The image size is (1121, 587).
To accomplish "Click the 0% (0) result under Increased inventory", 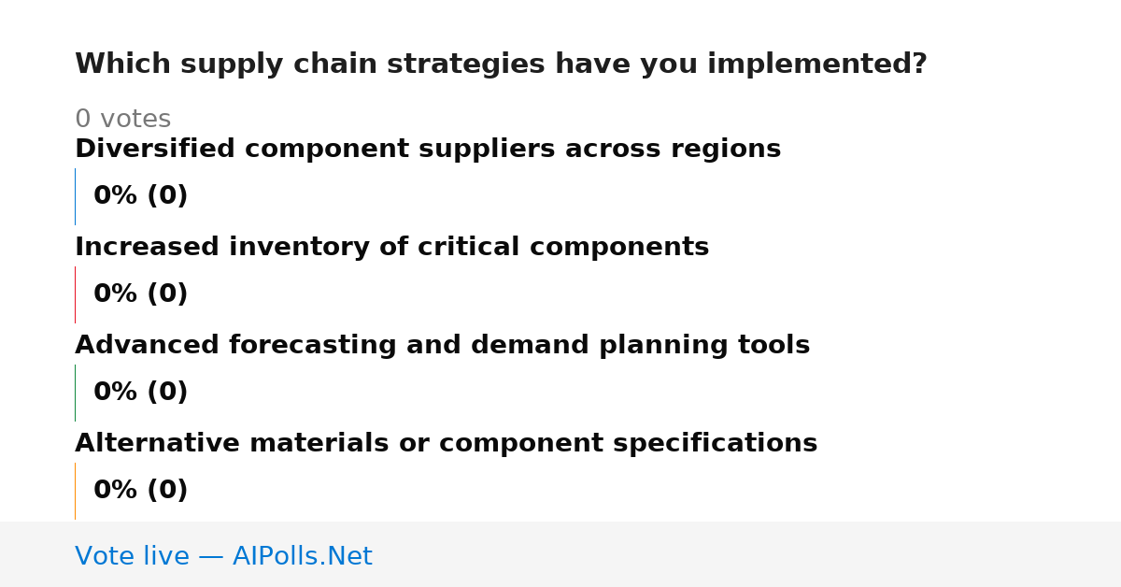I will (140, 294).
